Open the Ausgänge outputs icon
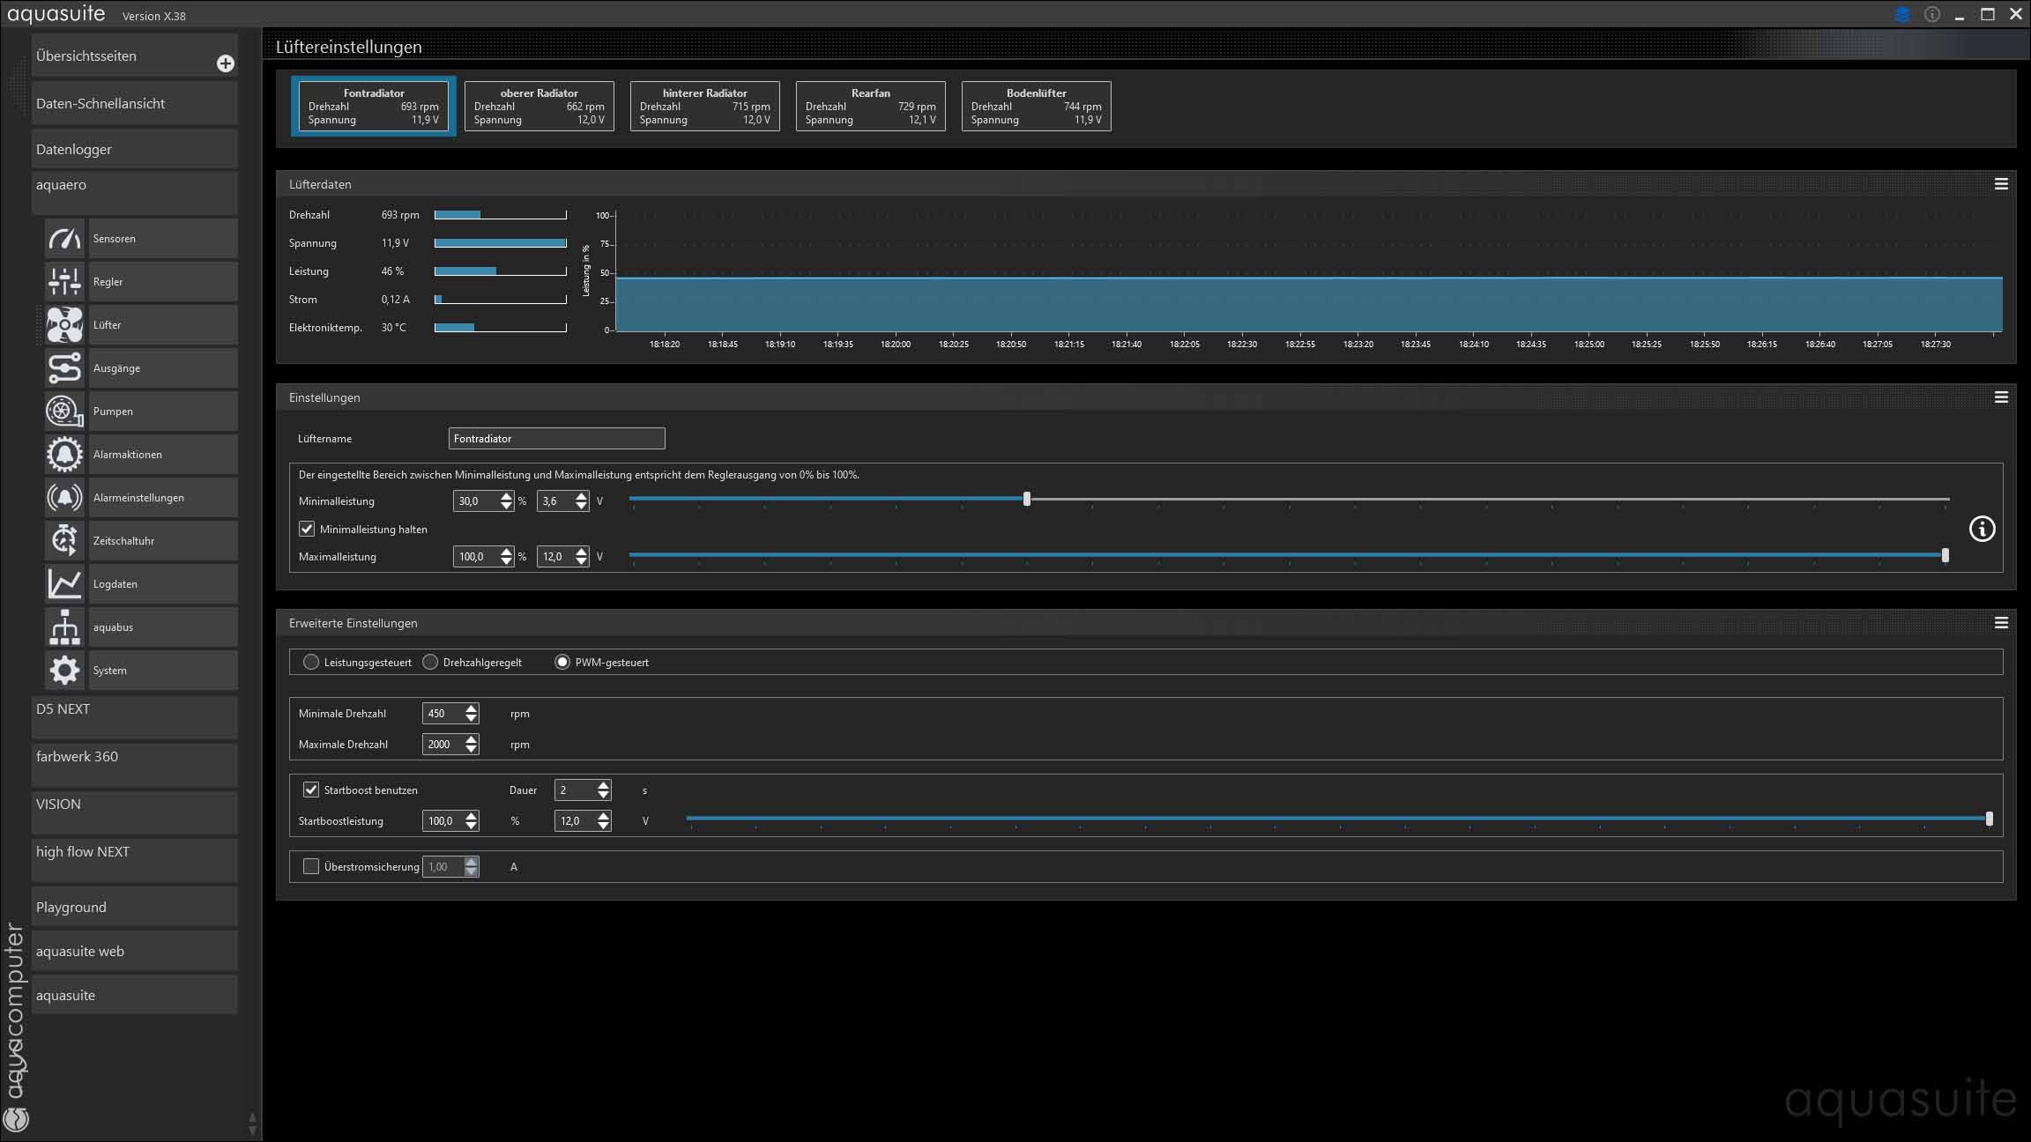Screen dimensions: 2031x1142 64,368
